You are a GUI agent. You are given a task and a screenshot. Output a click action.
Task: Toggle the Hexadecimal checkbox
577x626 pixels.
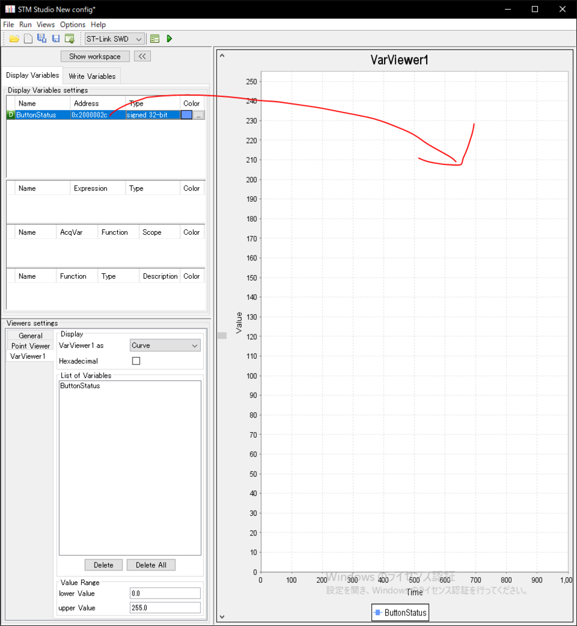[136, 361]
